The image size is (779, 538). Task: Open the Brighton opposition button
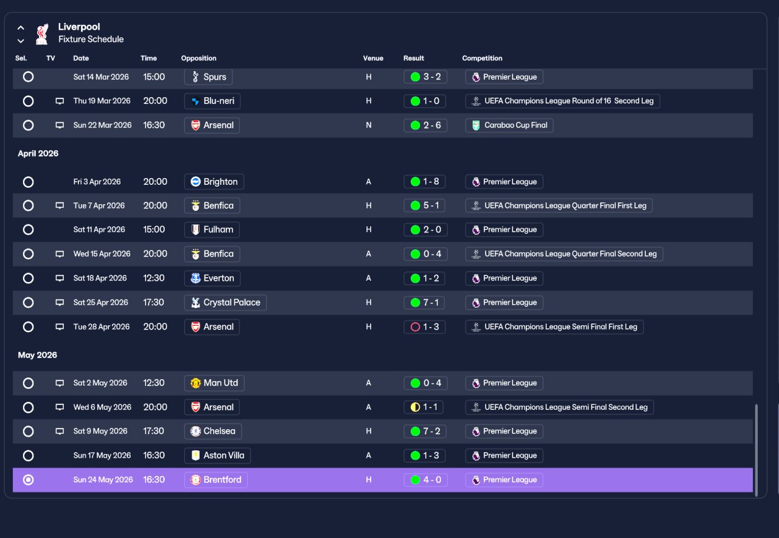[x=214, y=182]
